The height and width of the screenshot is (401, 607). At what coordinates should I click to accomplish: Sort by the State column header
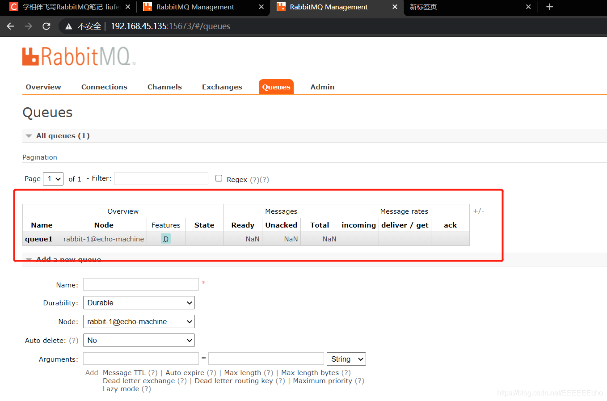coord(204,225)
